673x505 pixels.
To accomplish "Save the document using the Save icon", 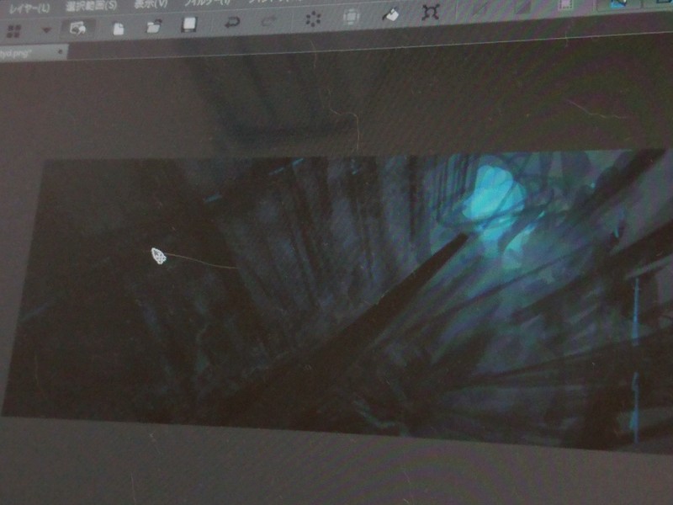I will (x=188, y=24).
